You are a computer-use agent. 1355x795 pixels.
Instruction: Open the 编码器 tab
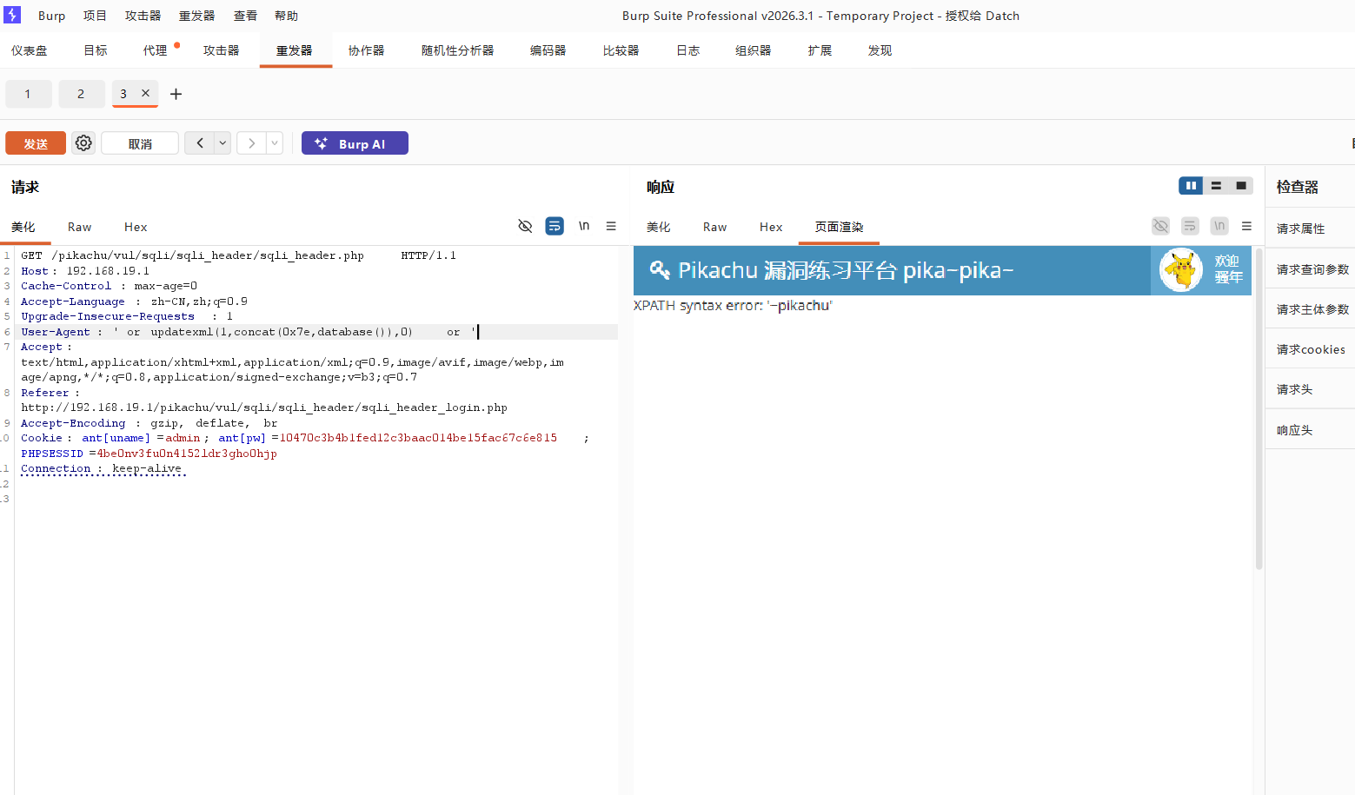[548, 50]
